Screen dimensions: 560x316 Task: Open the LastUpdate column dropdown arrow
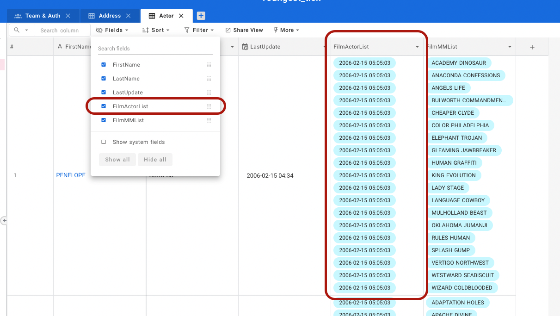324,46
